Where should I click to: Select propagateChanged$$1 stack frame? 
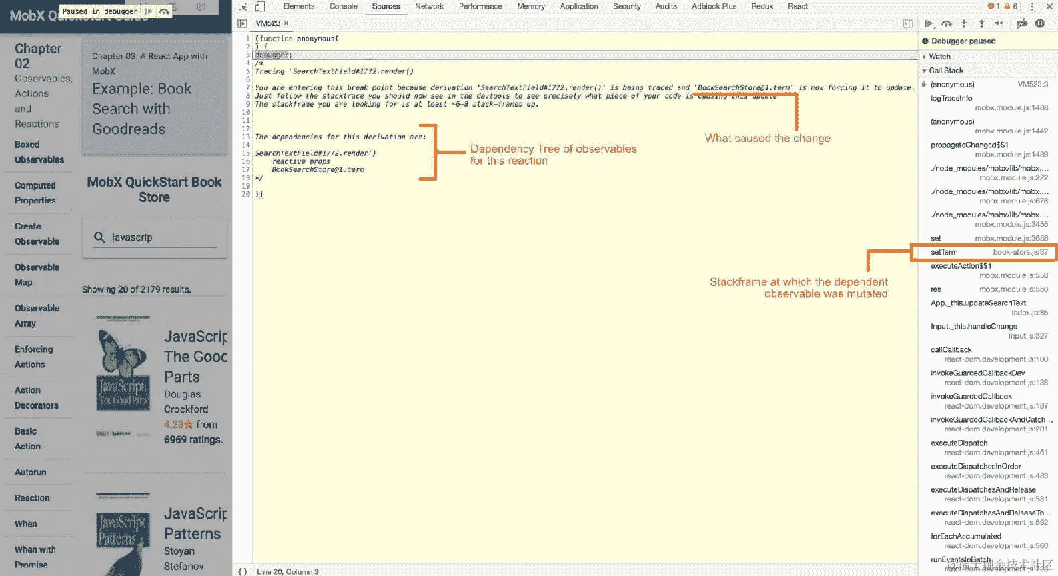(x=986, y=149)
